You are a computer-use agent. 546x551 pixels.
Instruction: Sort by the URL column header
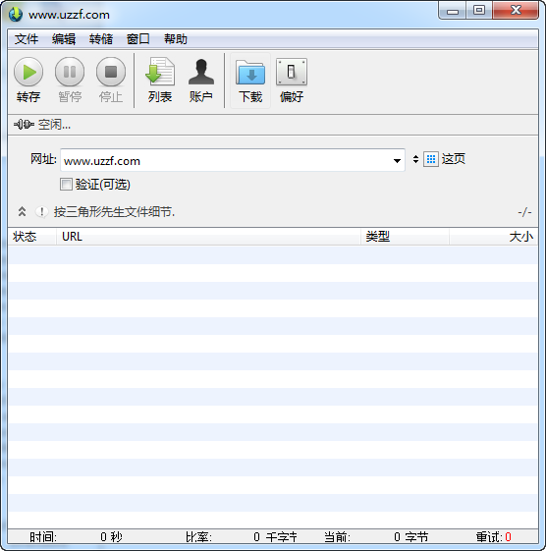coord(208,237)
